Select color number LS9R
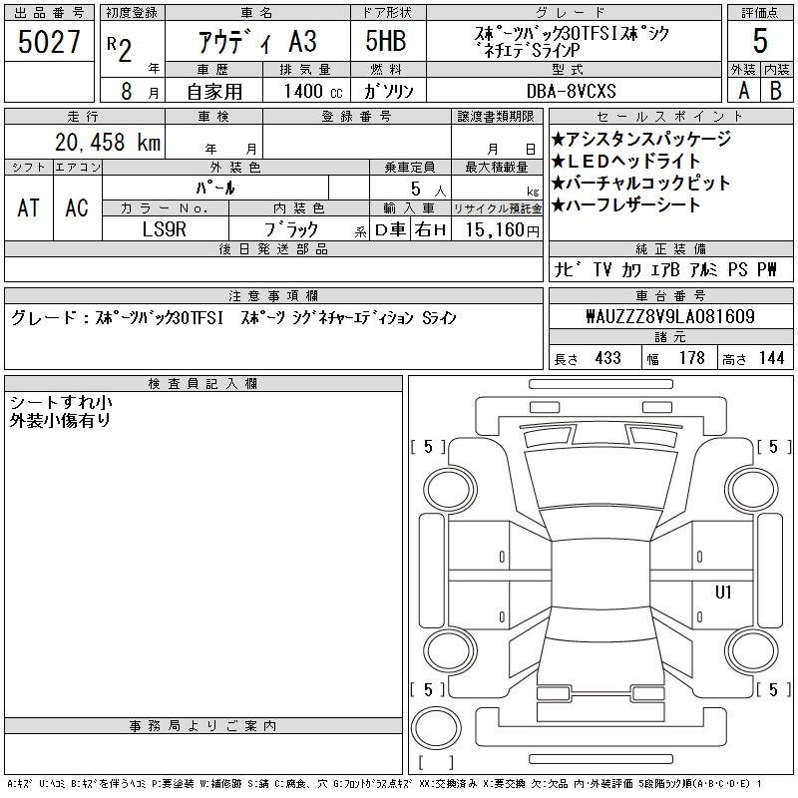The height and width of the screenshot is (798, 798). [x=165, y=229]
